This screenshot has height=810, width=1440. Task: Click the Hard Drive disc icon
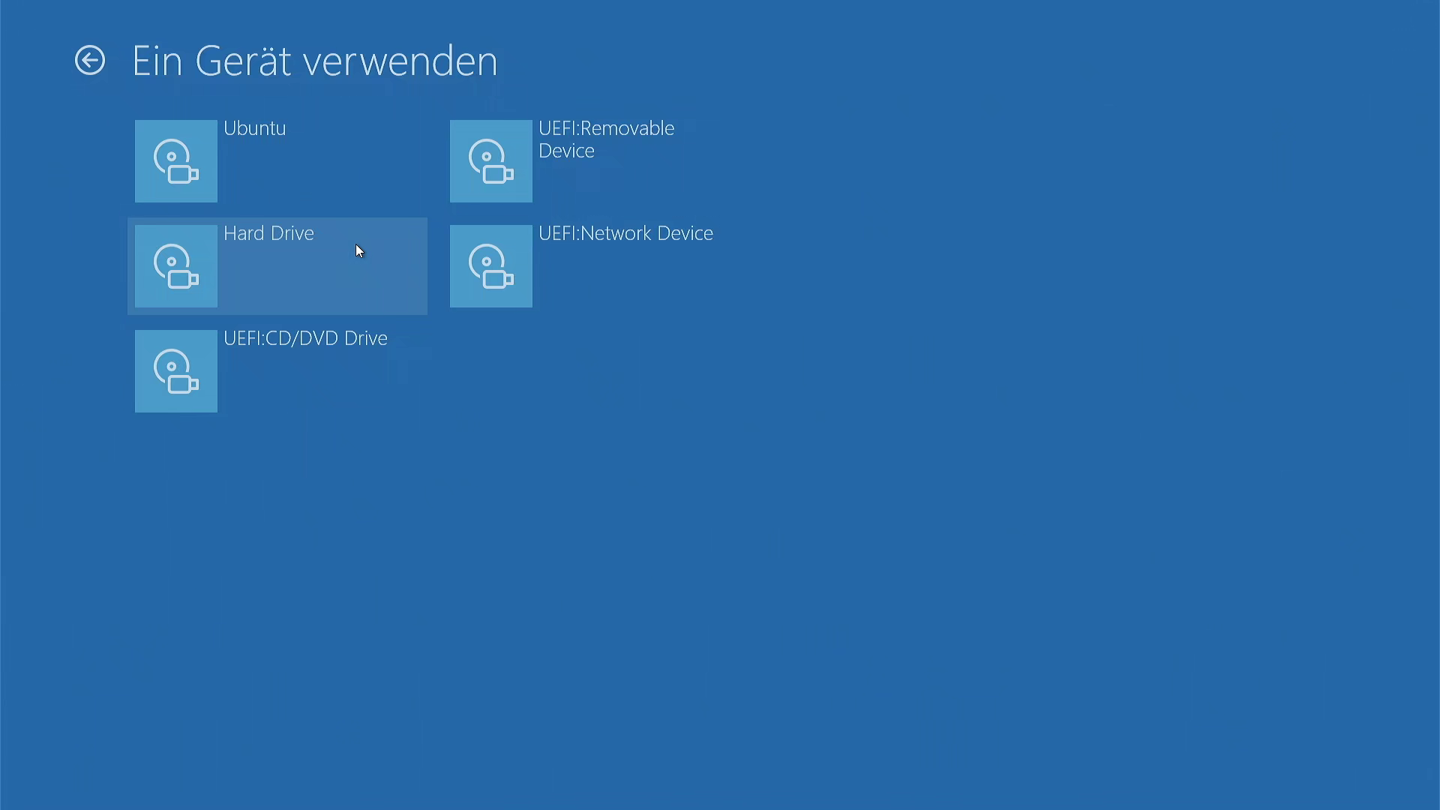176,266
